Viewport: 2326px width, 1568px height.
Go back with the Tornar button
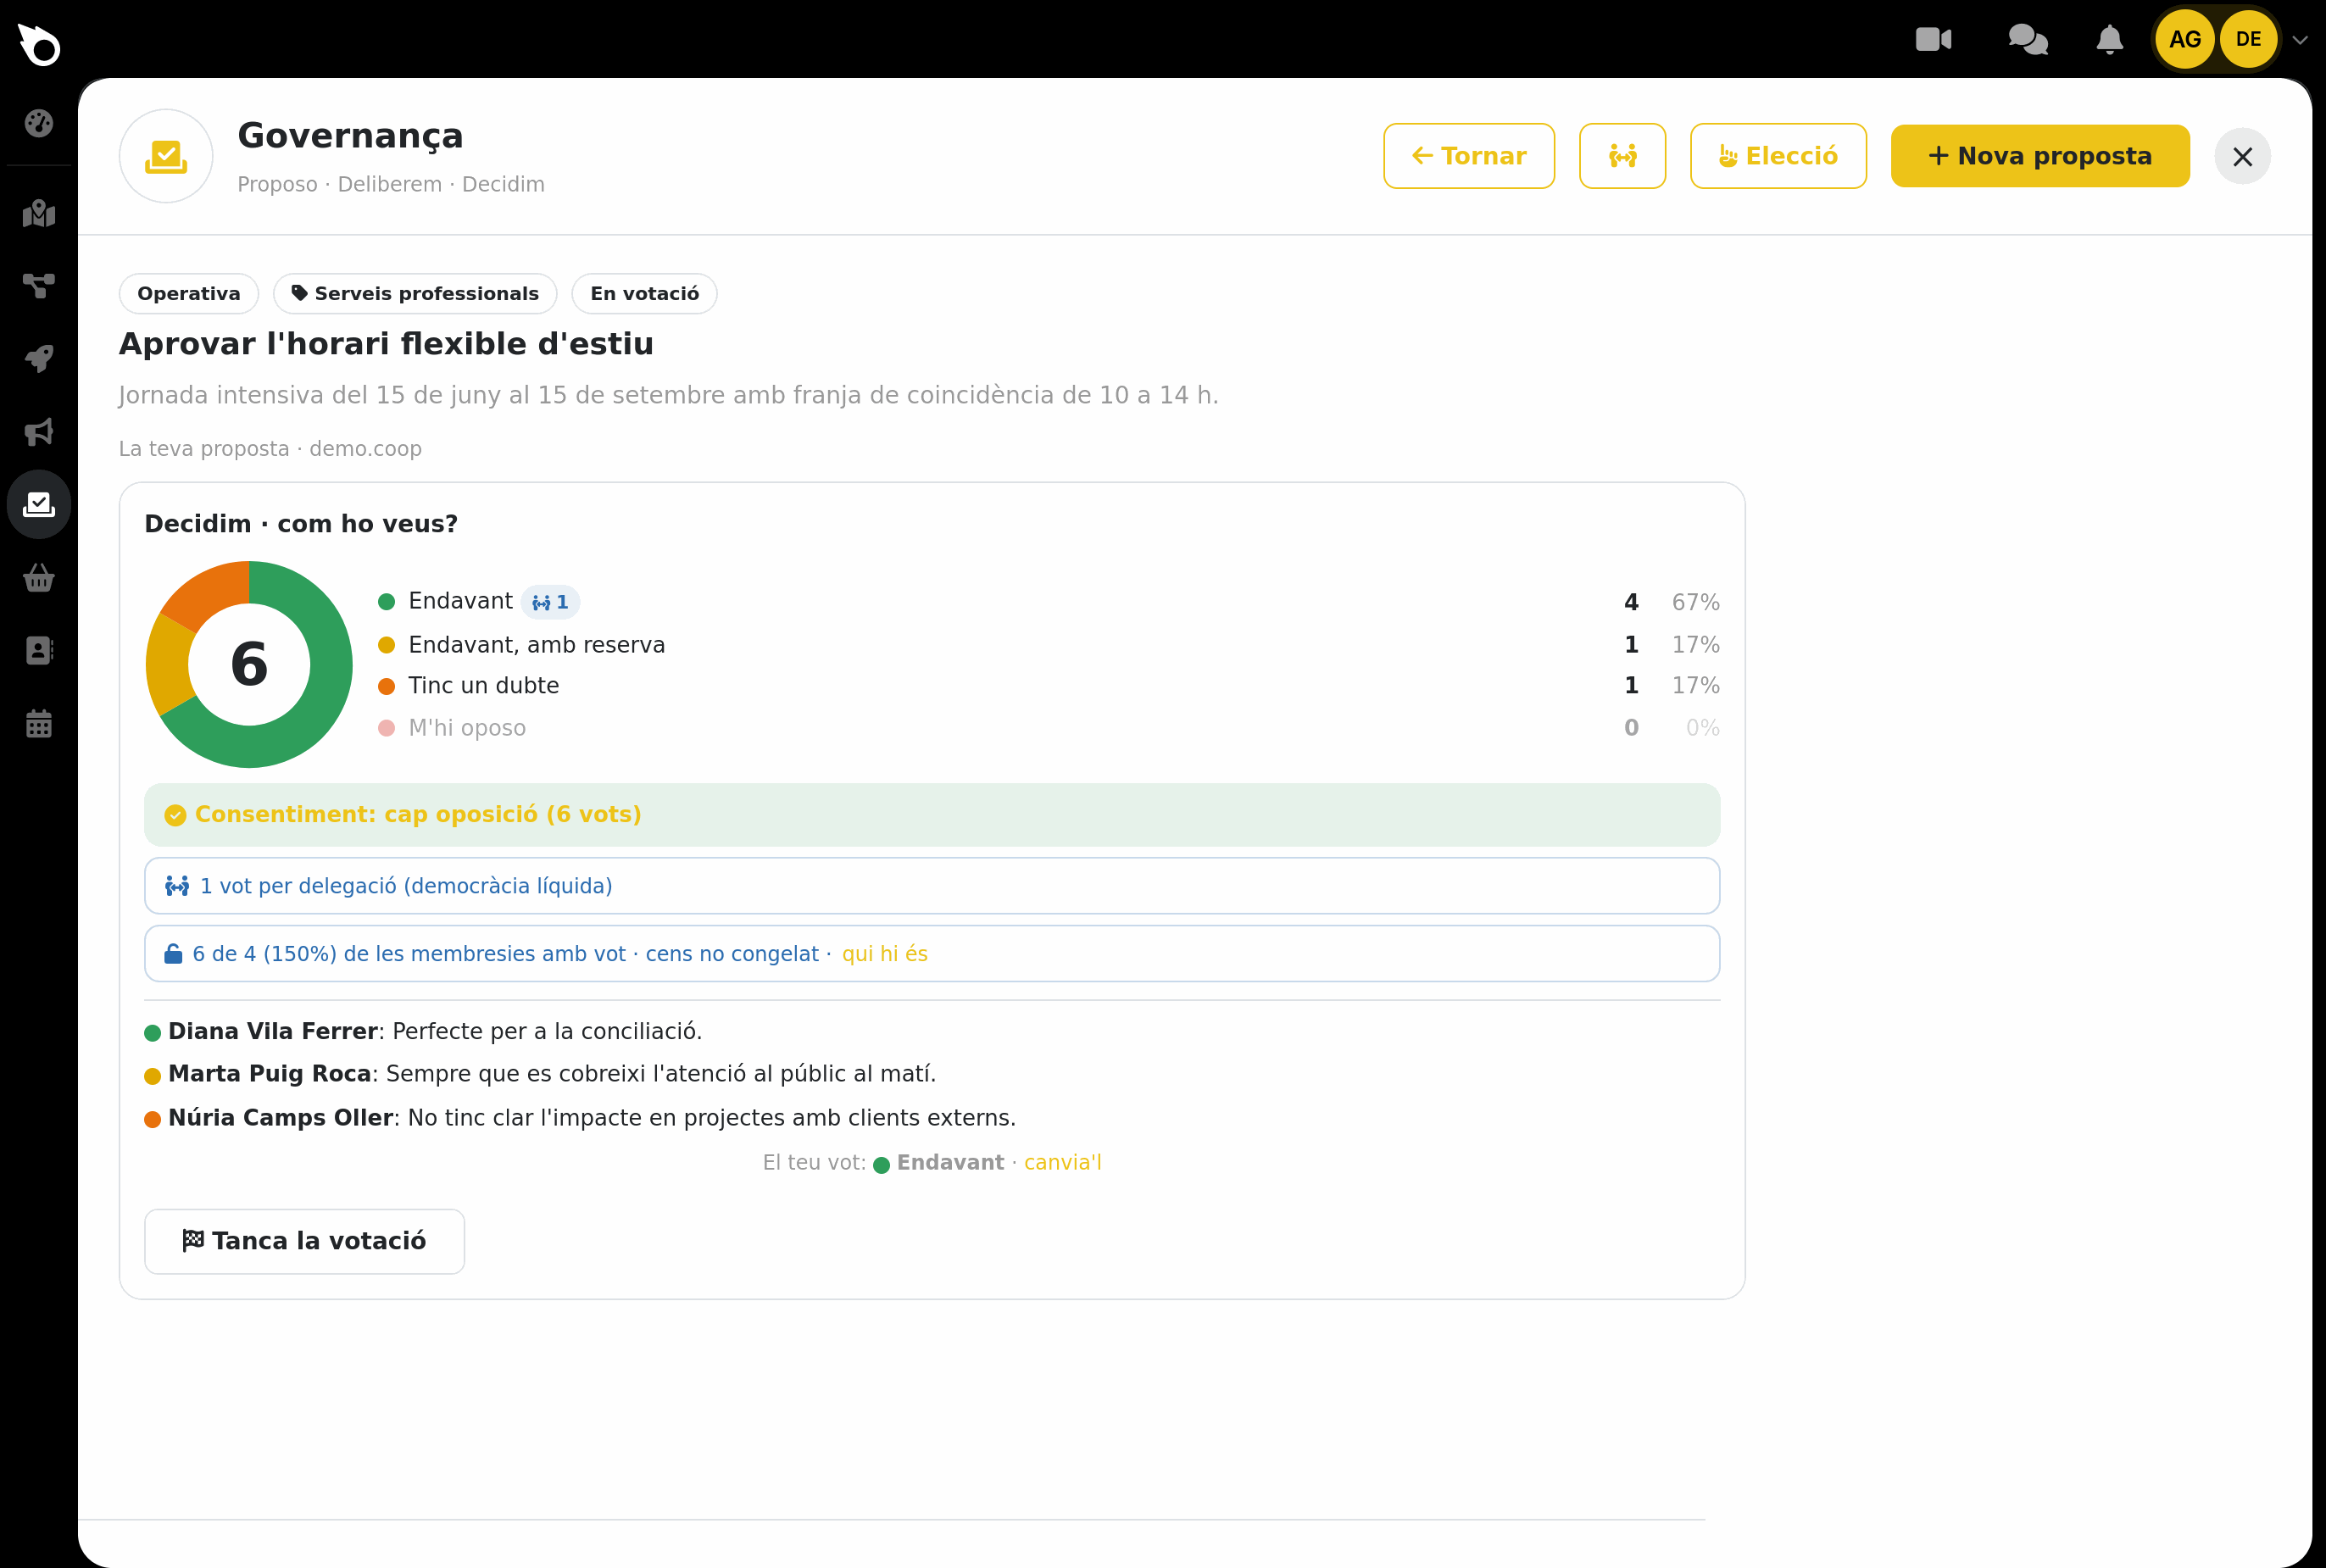1469,156
